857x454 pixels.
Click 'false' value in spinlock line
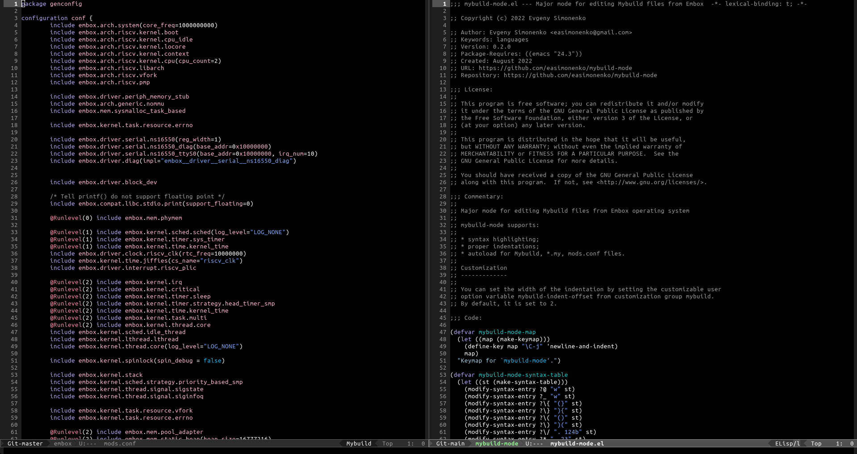pyautogui.click(x=213, y=361)
